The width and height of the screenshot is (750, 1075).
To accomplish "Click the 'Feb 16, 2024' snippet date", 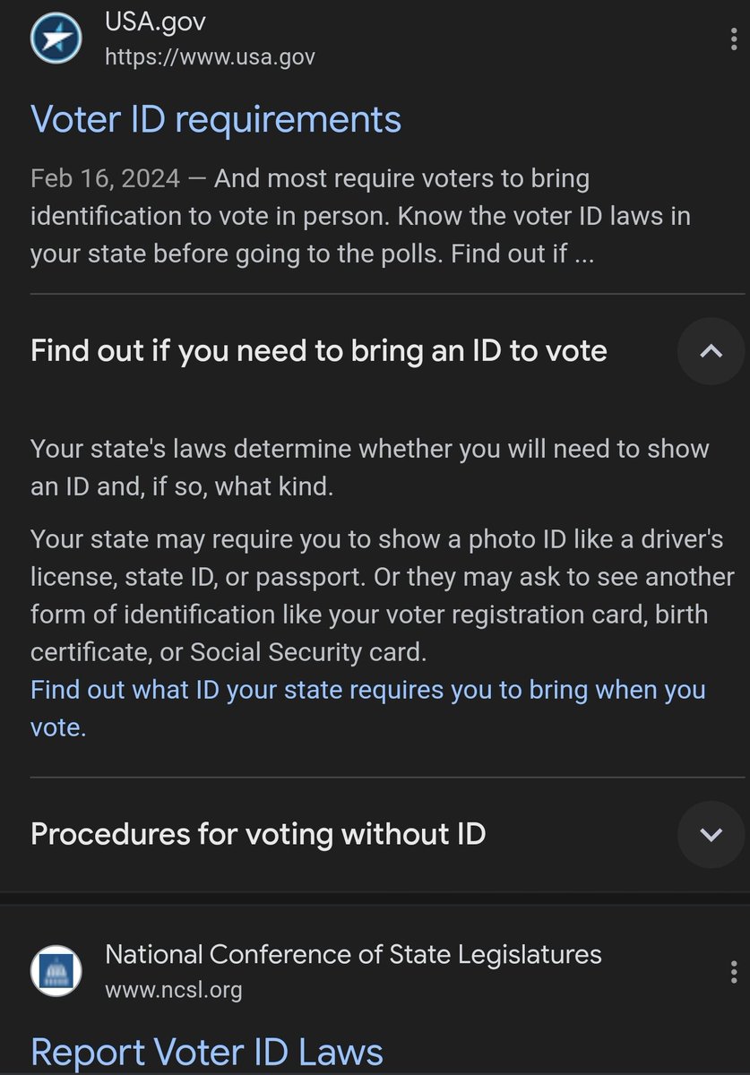I will tap(106, 178).
